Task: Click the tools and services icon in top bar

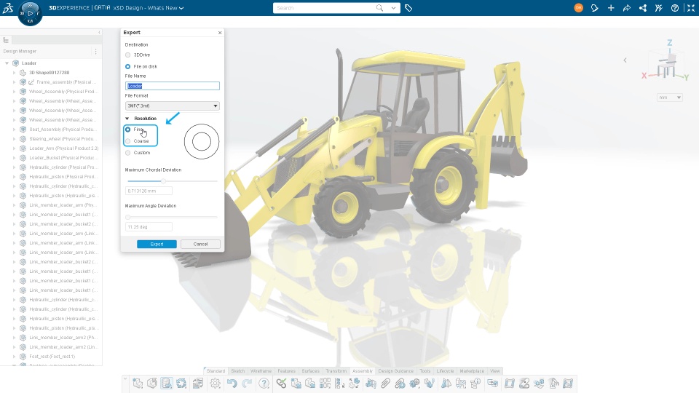Action: click(x=659, y=8)
